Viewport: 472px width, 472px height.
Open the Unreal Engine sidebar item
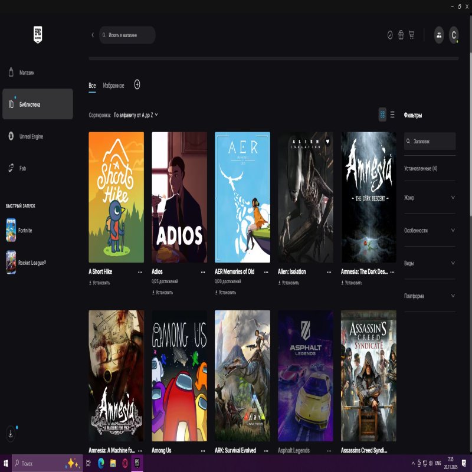click(31, 136)
